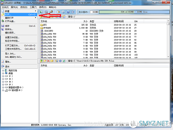Viewport: 173px width, 130px height.
Task: Select the EFI folder row
Action: coord(104,25)
